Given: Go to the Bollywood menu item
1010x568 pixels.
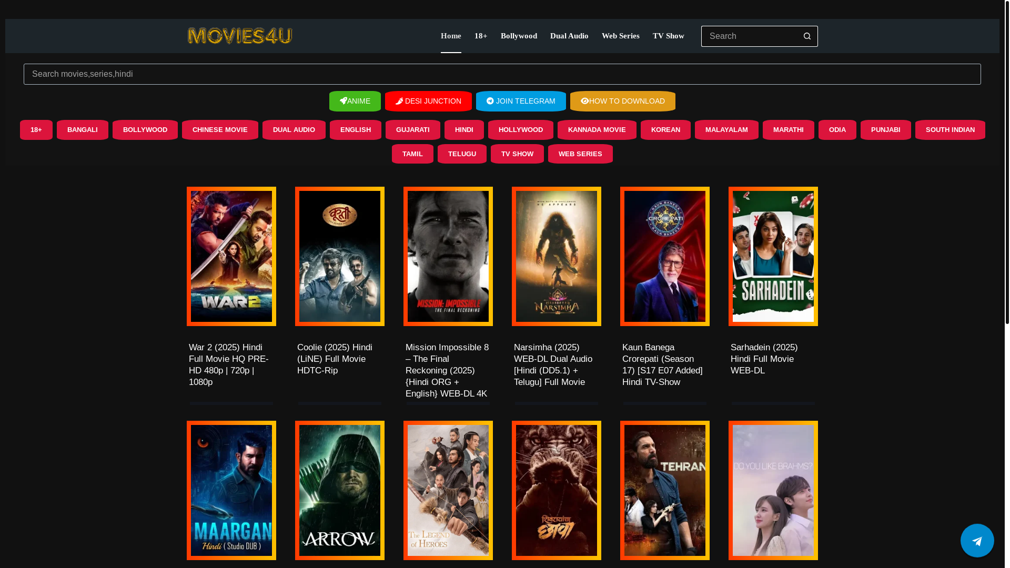Looking at the screenshot, I should (x=519, y=36).
